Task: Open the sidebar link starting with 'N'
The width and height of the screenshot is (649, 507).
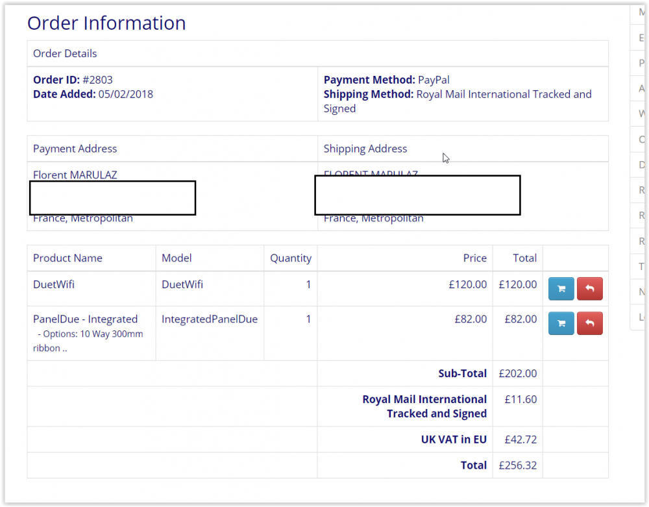Action: (x=641, y=291)
